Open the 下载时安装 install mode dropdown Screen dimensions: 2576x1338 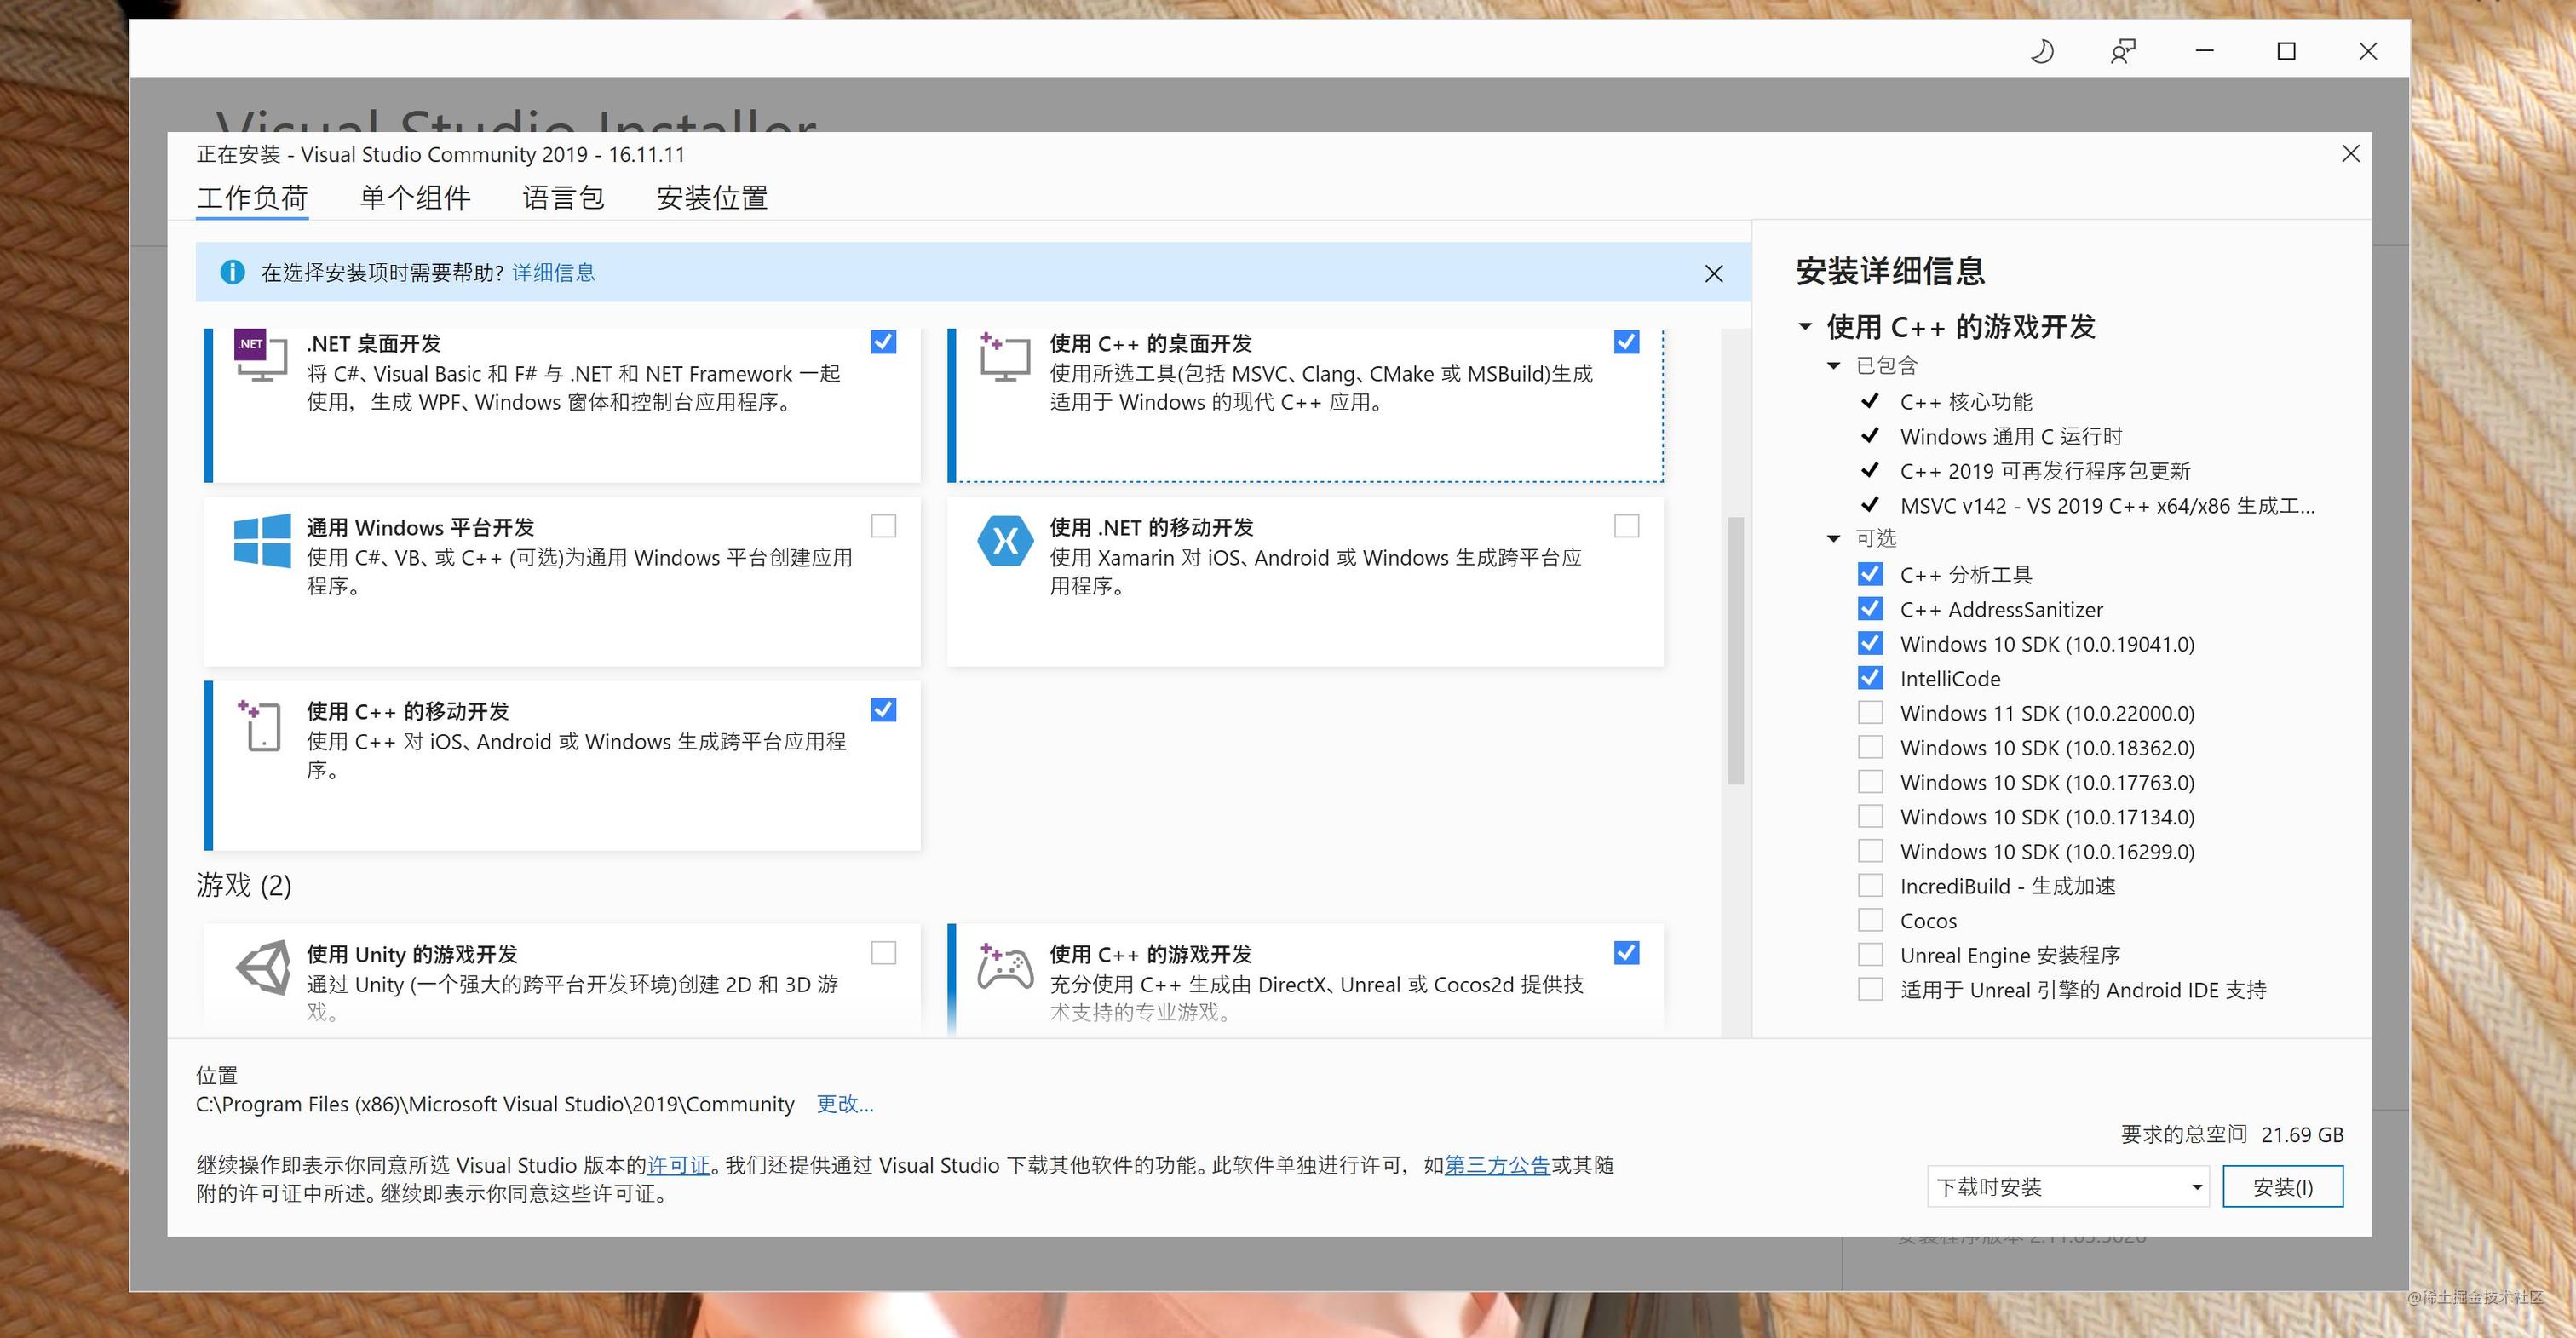[x=2067, y=1187]
